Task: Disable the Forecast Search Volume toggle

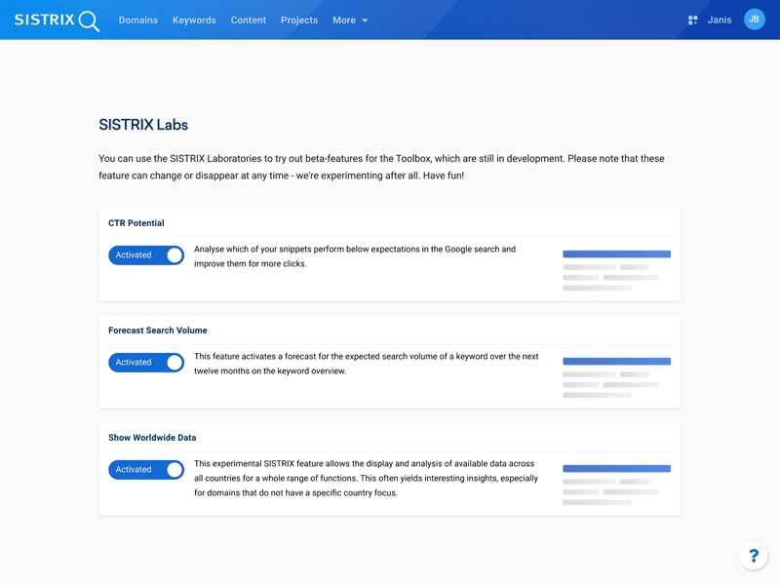Action: pyautogui.click(x=146, y=363)
